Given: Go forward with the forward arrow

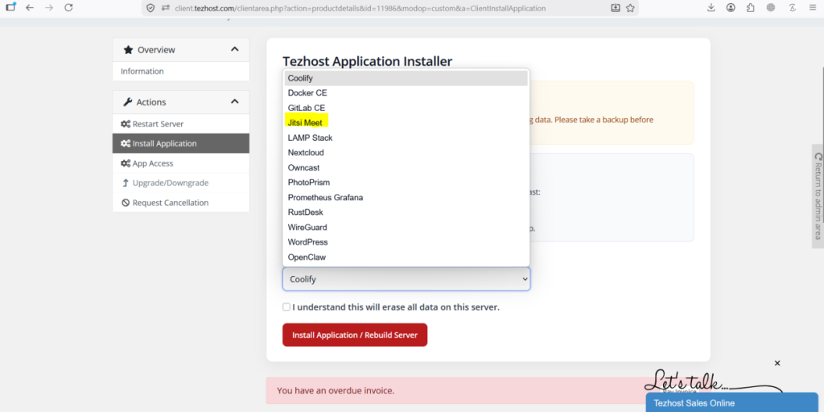Looking at the screenshot, I should [49, 8].
